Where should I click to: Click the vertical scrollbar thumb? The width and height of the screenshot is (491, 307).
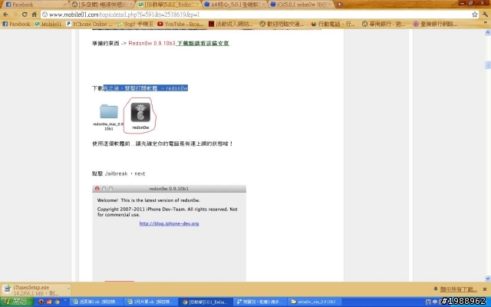coord(488,64)
